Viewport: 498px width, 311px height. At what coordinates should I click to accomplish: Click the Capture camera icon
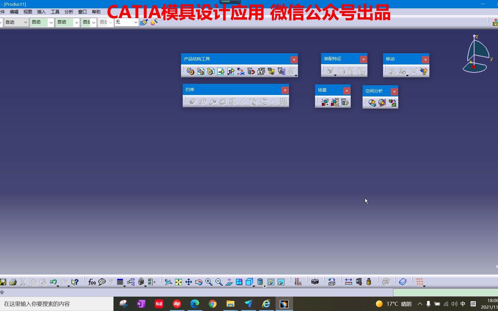point(315,282)
